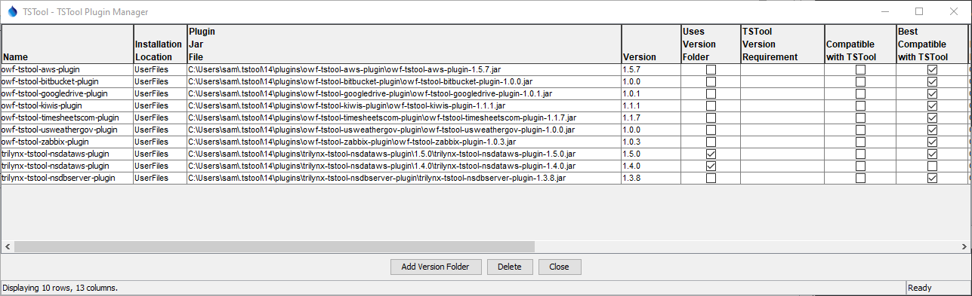Image resolution: width=972 pixels, height=296 pixels.
Task: Toggle Uses Version Folder for owf-tstool-aws-plugin
Action: (711, 69)
